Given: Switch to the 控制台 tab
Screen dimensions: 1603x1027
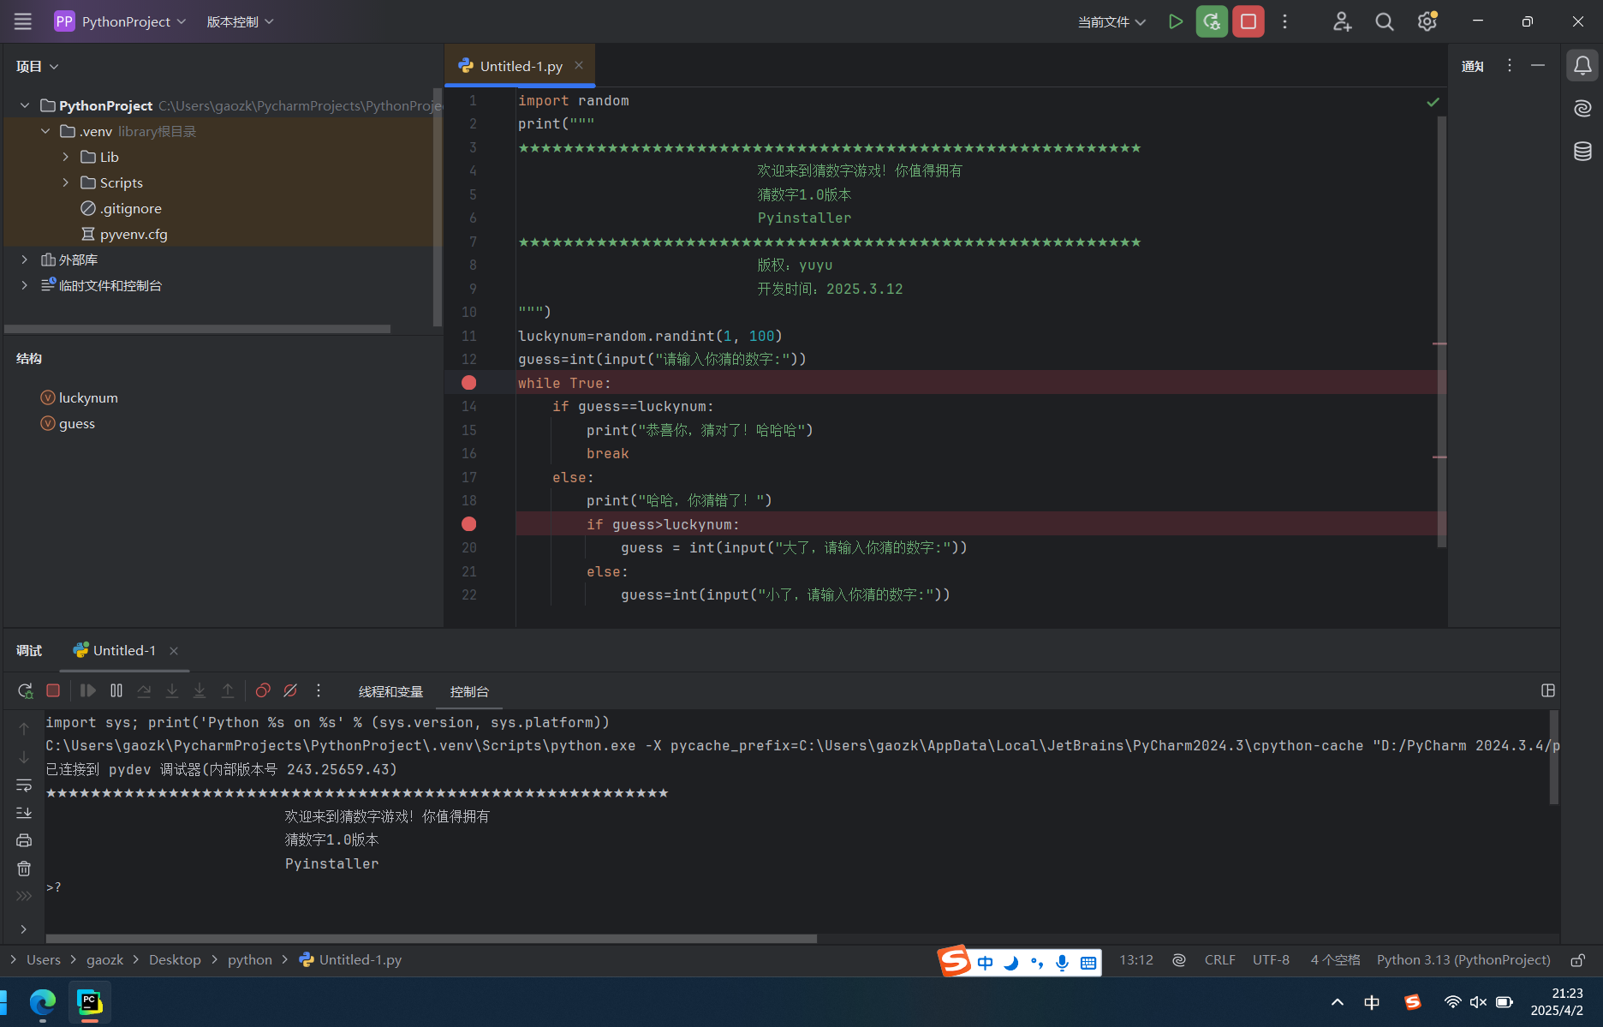Looking at the screenshot, I should pyautogui.click(x=469, y=691).
